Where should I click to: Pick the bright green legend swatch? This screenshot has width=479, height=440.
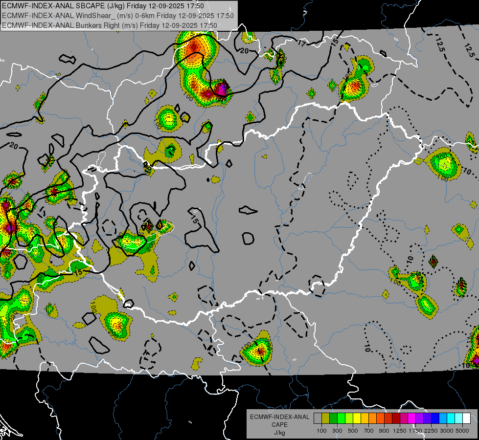tap(341, 418)
